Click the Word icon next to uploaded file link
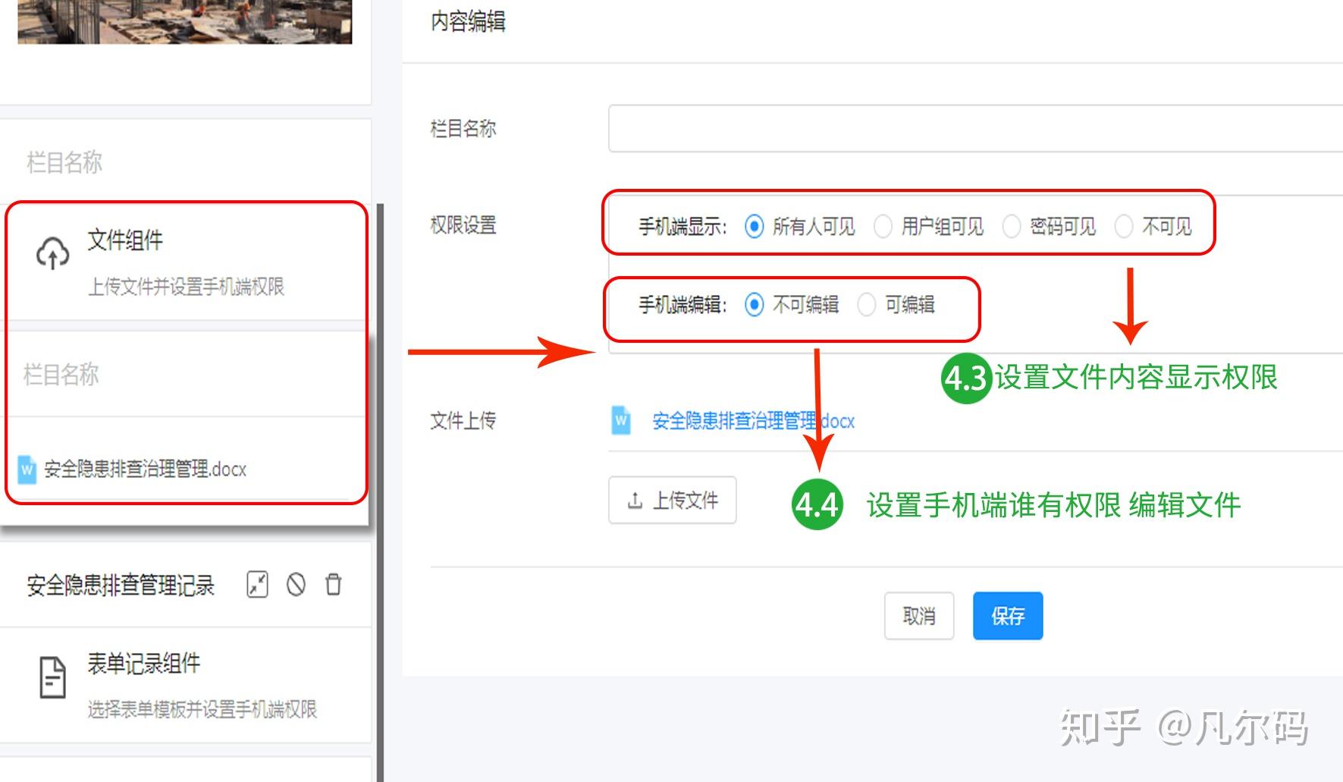The image size is (1343, 782). coord(621,420)
